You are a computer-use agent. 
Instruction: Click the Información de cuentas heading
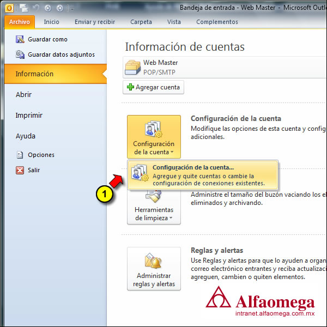[x=185, y=47]
